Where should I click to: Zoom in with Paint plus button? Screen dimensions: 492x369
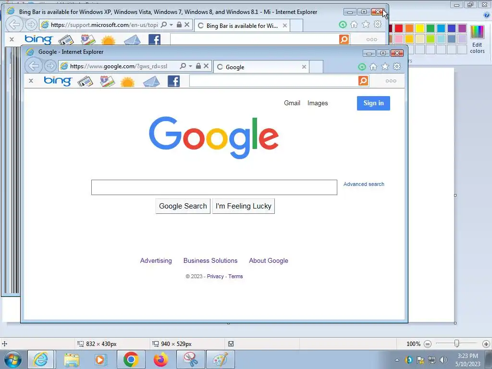coord(486,344)
